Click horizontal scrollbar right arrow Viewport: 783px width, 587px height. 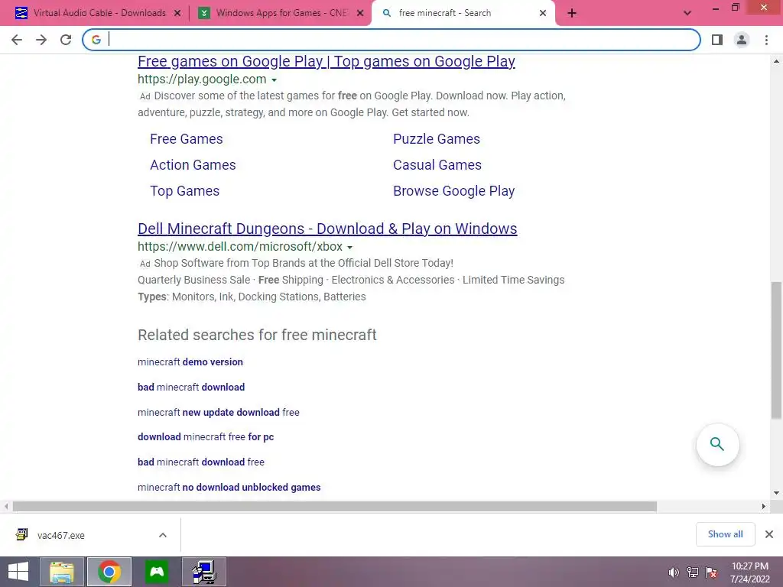[764, 506]
